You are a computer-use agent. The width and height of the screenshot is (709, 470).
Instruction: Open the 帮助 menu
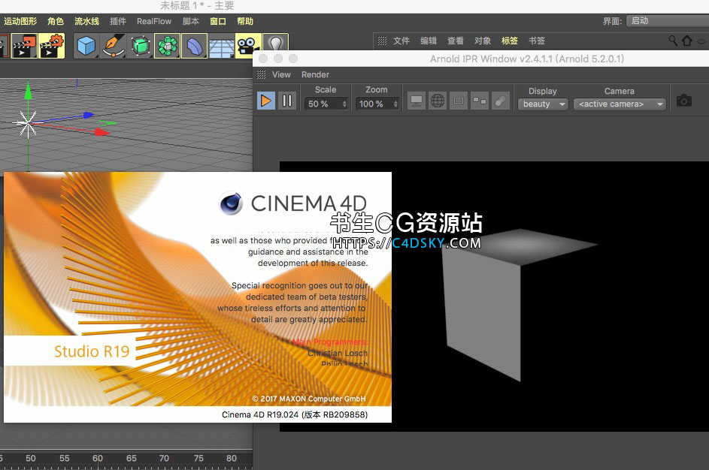245,21
